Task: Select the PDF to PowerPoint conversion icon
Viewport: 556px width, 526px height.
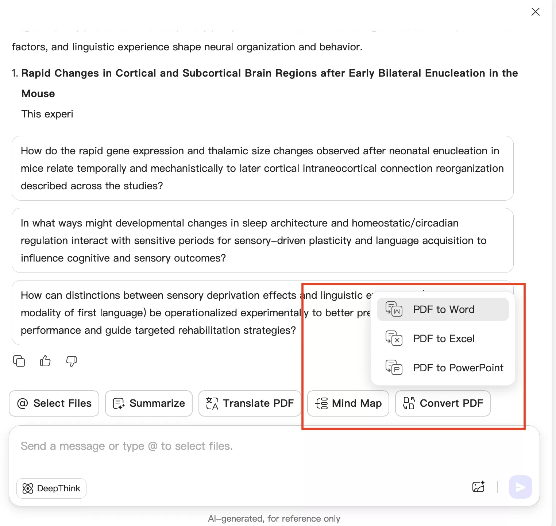Action: pyautogui.click(x=393, y=368)
